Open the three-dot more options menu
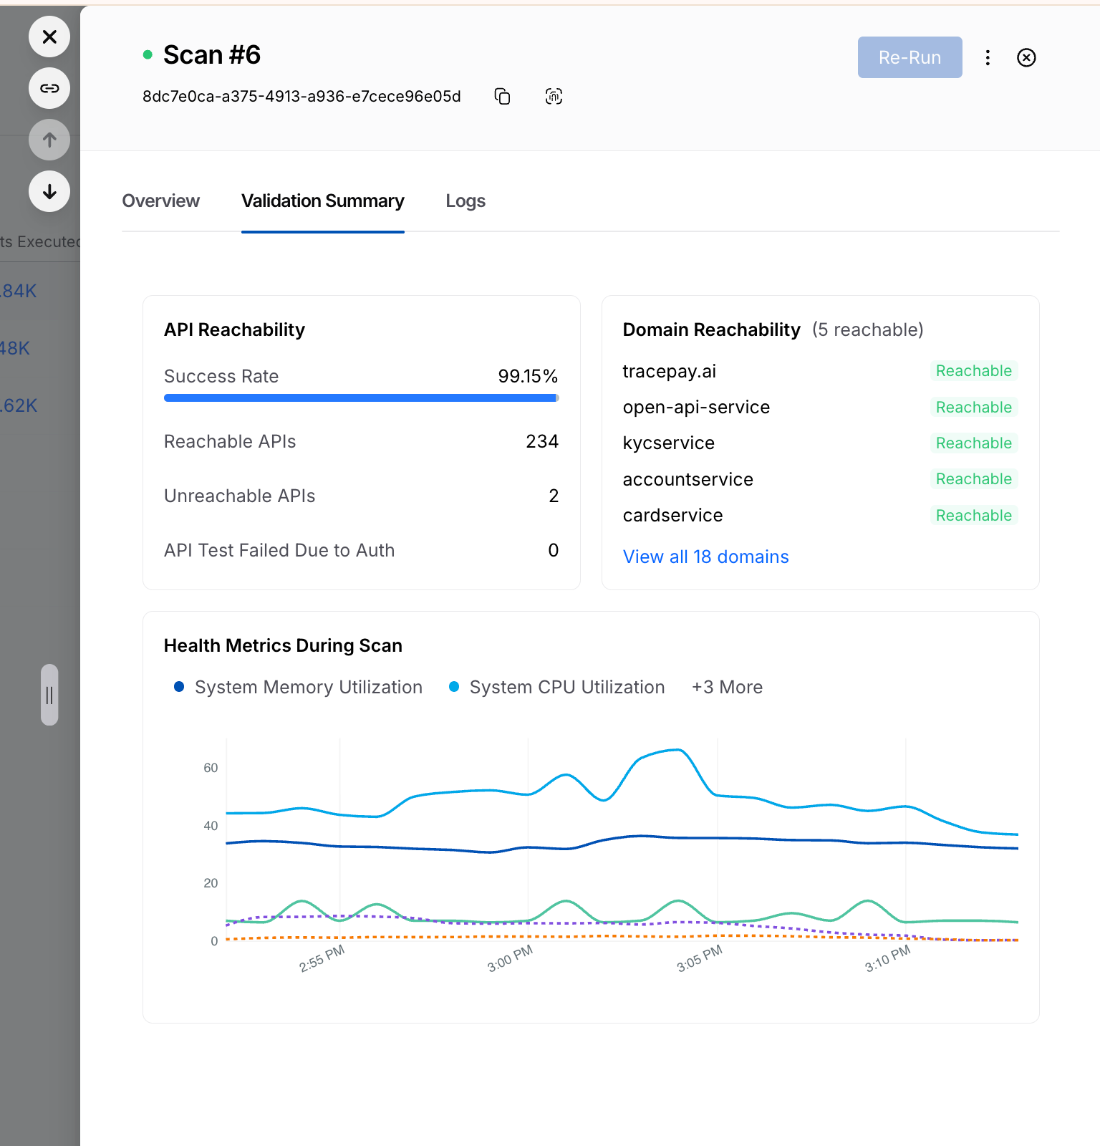This screenshot has height=1146, width=1100. tap(988, 57)
